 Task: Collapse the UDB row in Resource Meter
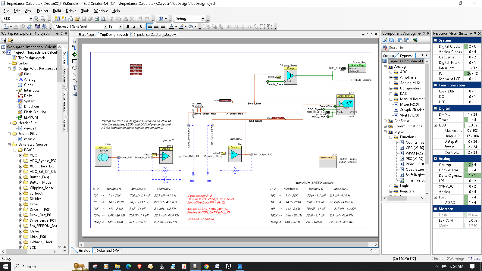(x=435, y=125)
